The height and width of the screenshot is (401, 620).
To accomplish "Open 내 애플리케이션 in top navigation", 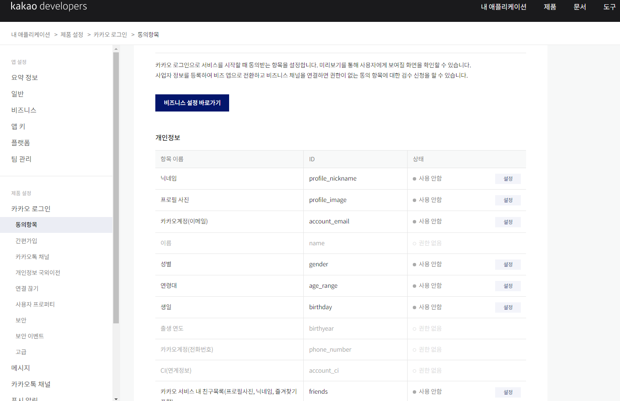I will tap(504, 7).
